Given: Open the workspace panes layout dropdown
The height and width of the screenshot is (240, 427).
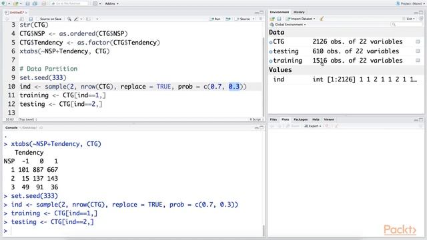Looking at the screenshot, I should tap(96, 3).
